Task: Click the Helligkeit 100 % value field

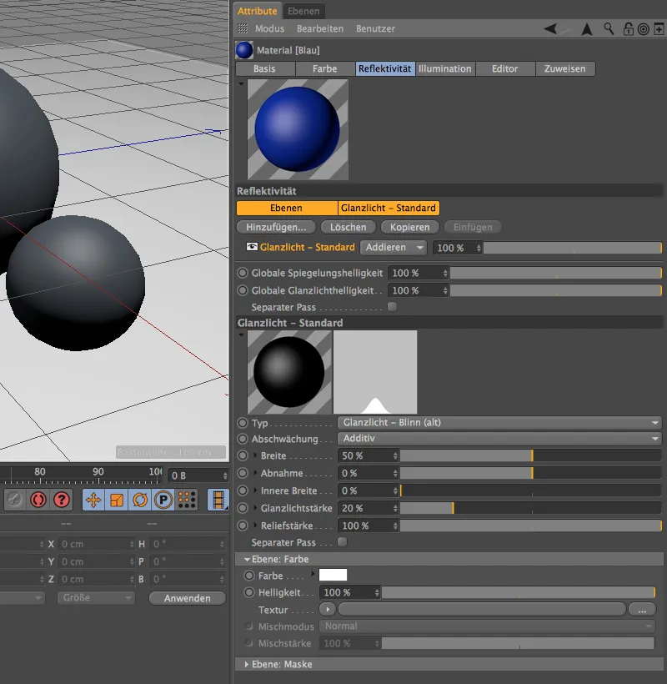Action: click(x=349, y=592)
